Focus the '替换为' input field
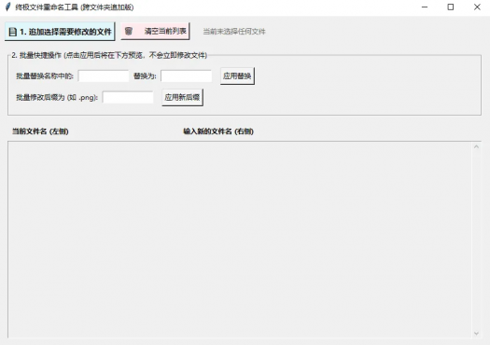 [x=187, y=76]
